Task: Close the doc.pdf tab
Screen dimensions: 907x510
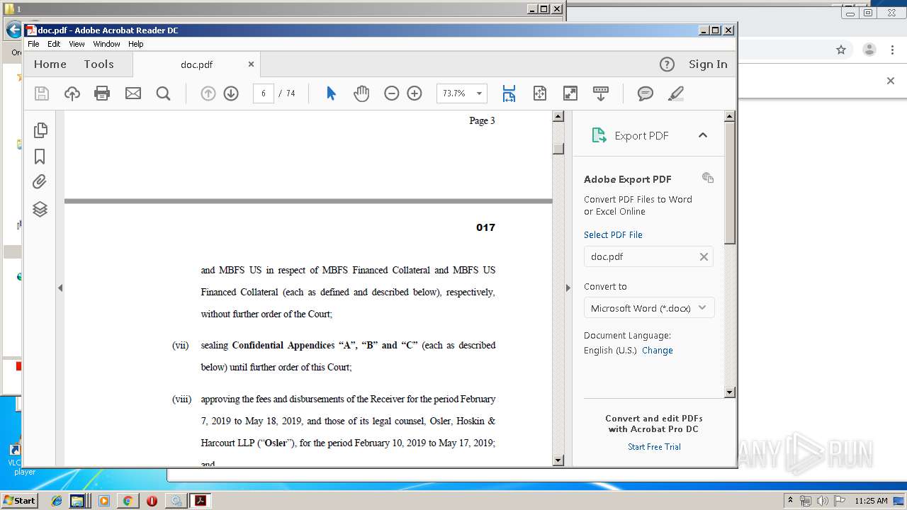Action: tap(251, 64)
